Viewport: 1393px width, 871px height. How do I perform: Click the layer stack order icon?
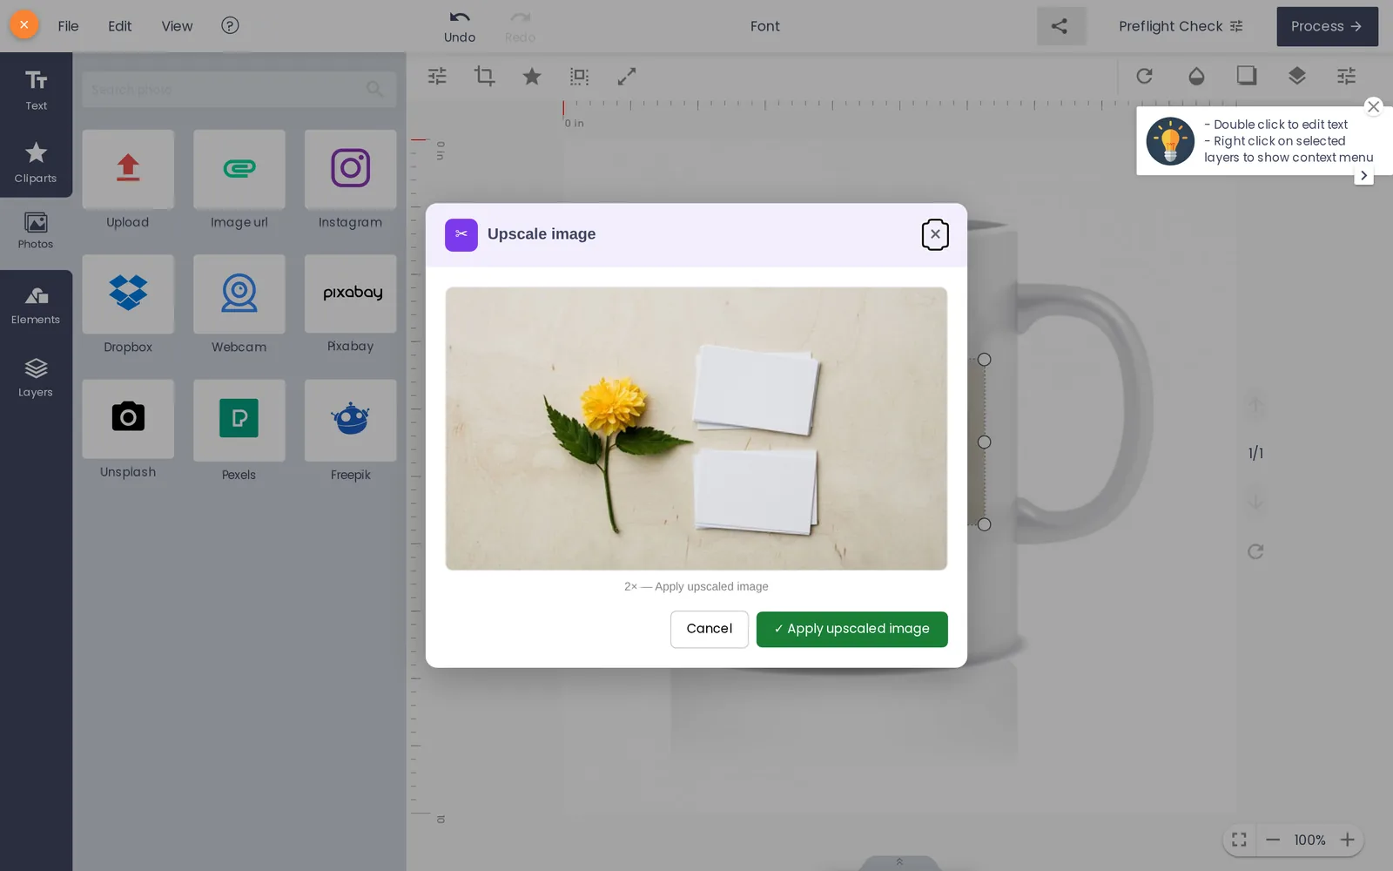[1297, 76]
